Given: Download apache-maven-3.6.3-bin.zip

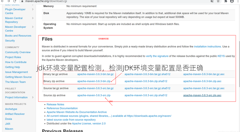Looking at the screenshot, I should [x=94, y=81].
